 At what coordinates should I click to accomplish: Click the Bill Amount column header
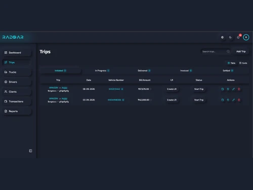145,80
